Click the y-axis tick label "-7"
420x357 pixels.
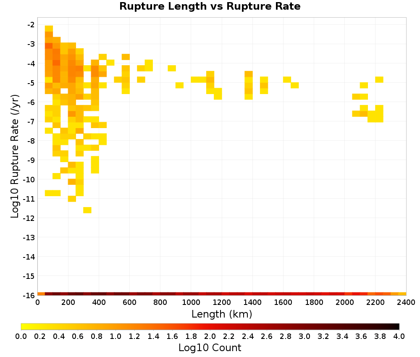31,121
